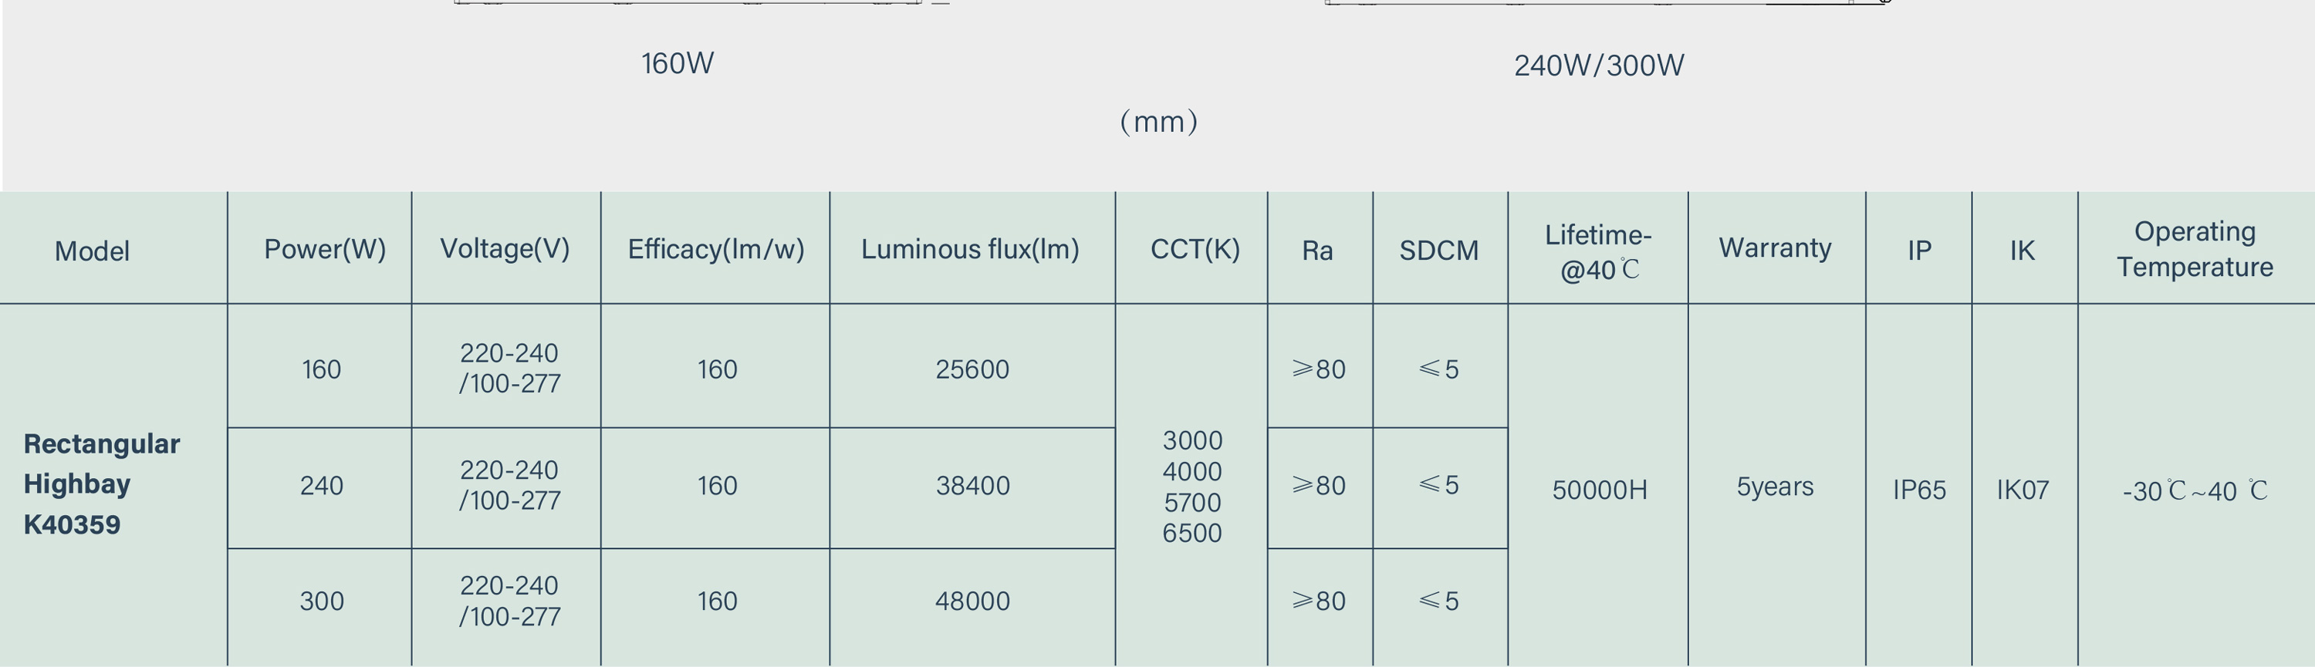This screenshot has width=2315, height=667.
Task: Click the Luminous flux(lm) header
Action: (971, 248)
